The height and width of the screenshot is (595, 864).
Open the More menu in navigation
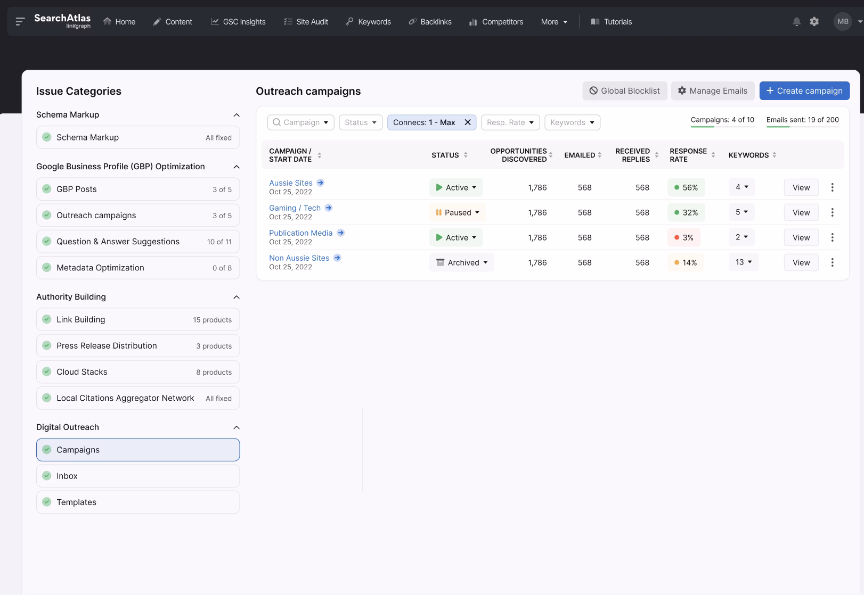(x=554, y=22)
